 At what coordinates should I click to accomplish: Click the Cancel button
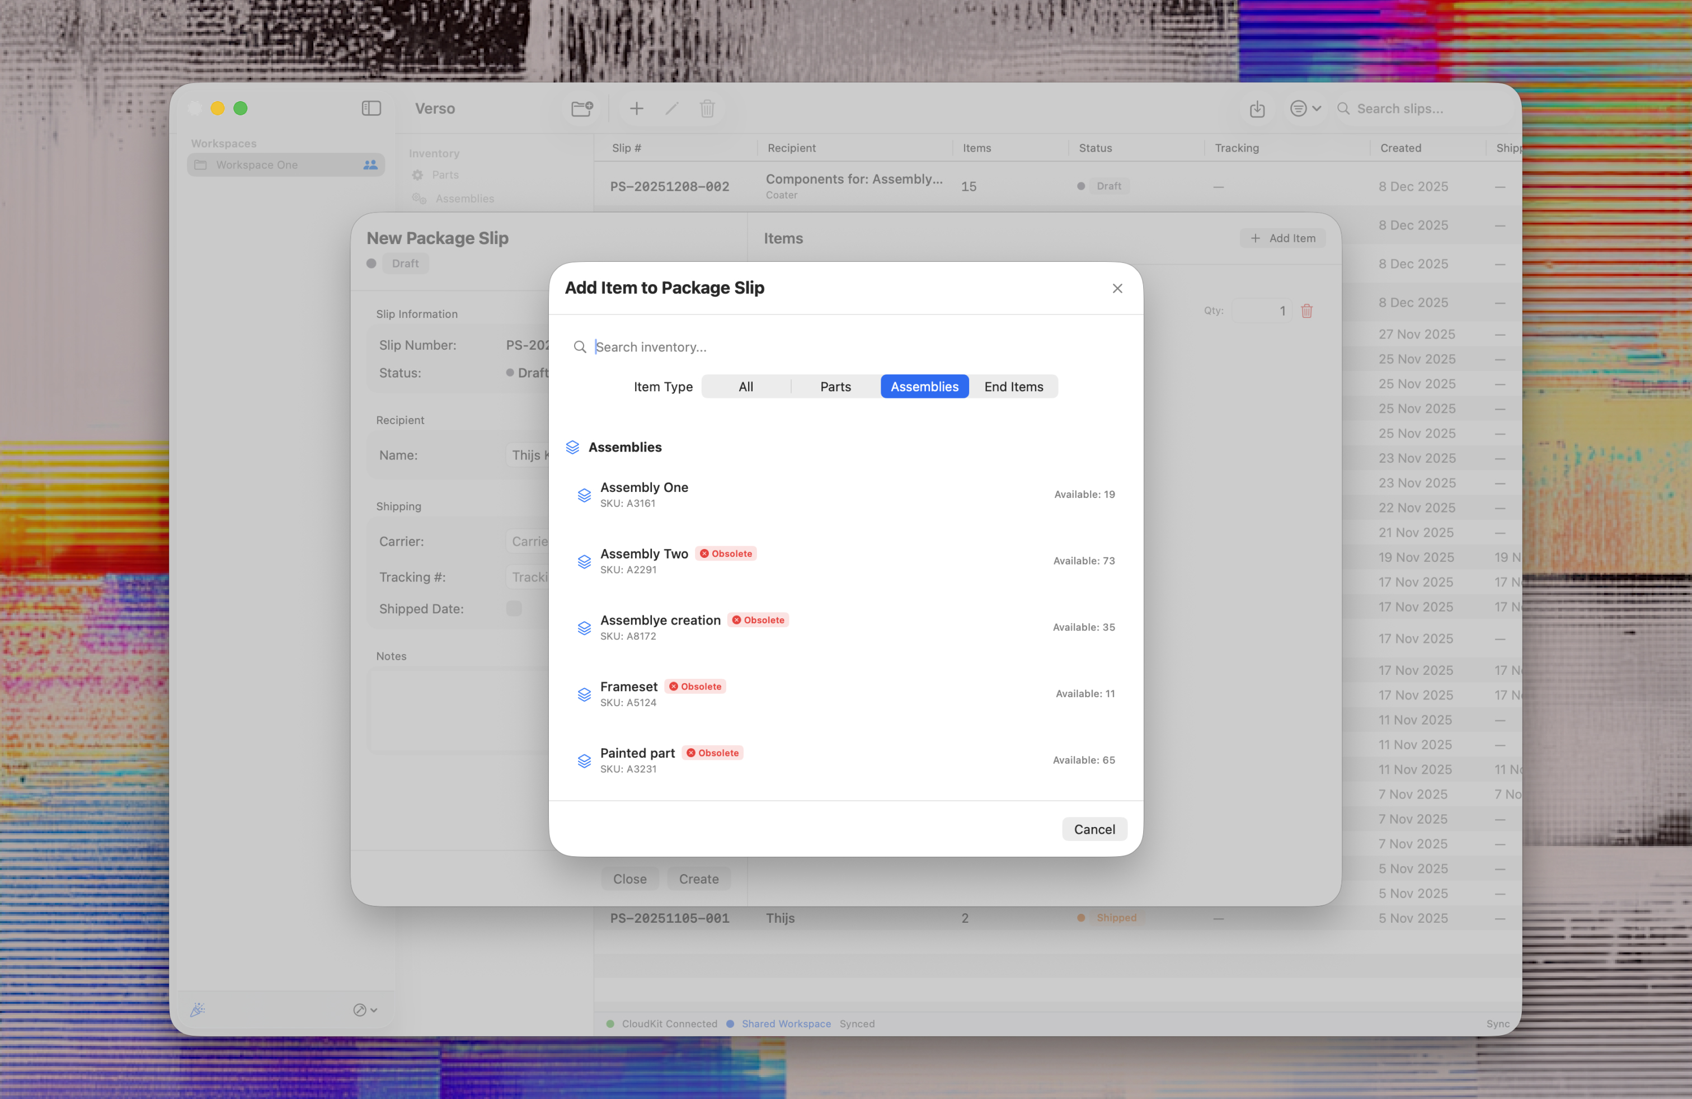pyautogui.click(x=1094, y=829)
